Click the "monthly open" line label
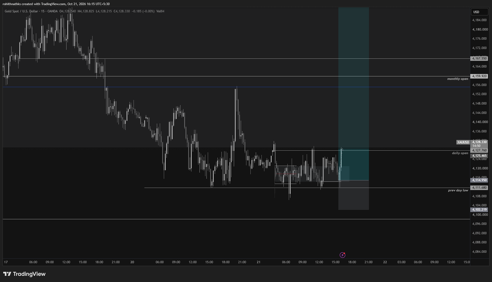 pos(458,78)
